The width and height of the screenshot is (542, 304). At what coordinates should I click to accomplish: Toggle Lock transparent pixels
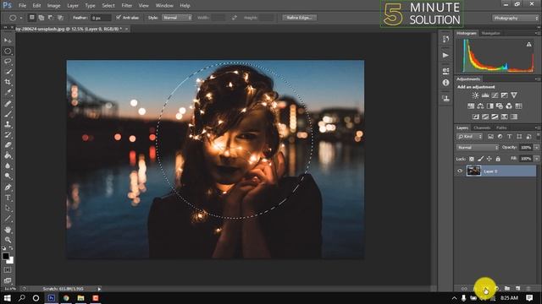click(472, 159)
